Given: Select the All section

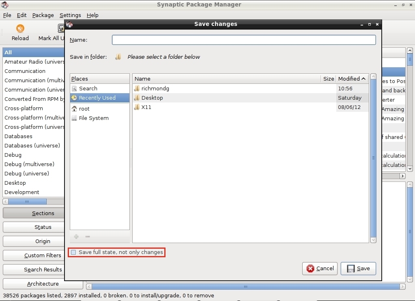Looking at the screenshot, I should 34,52.
